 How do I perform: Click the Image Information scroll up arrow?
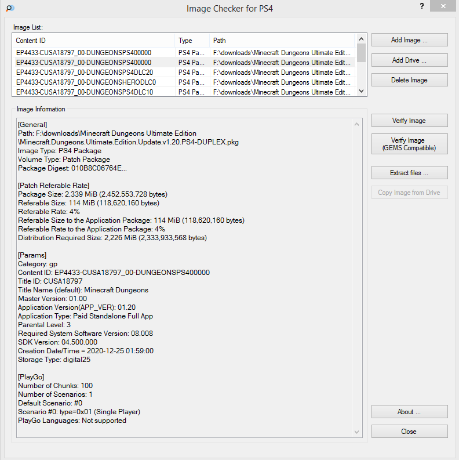click(356, 124)
